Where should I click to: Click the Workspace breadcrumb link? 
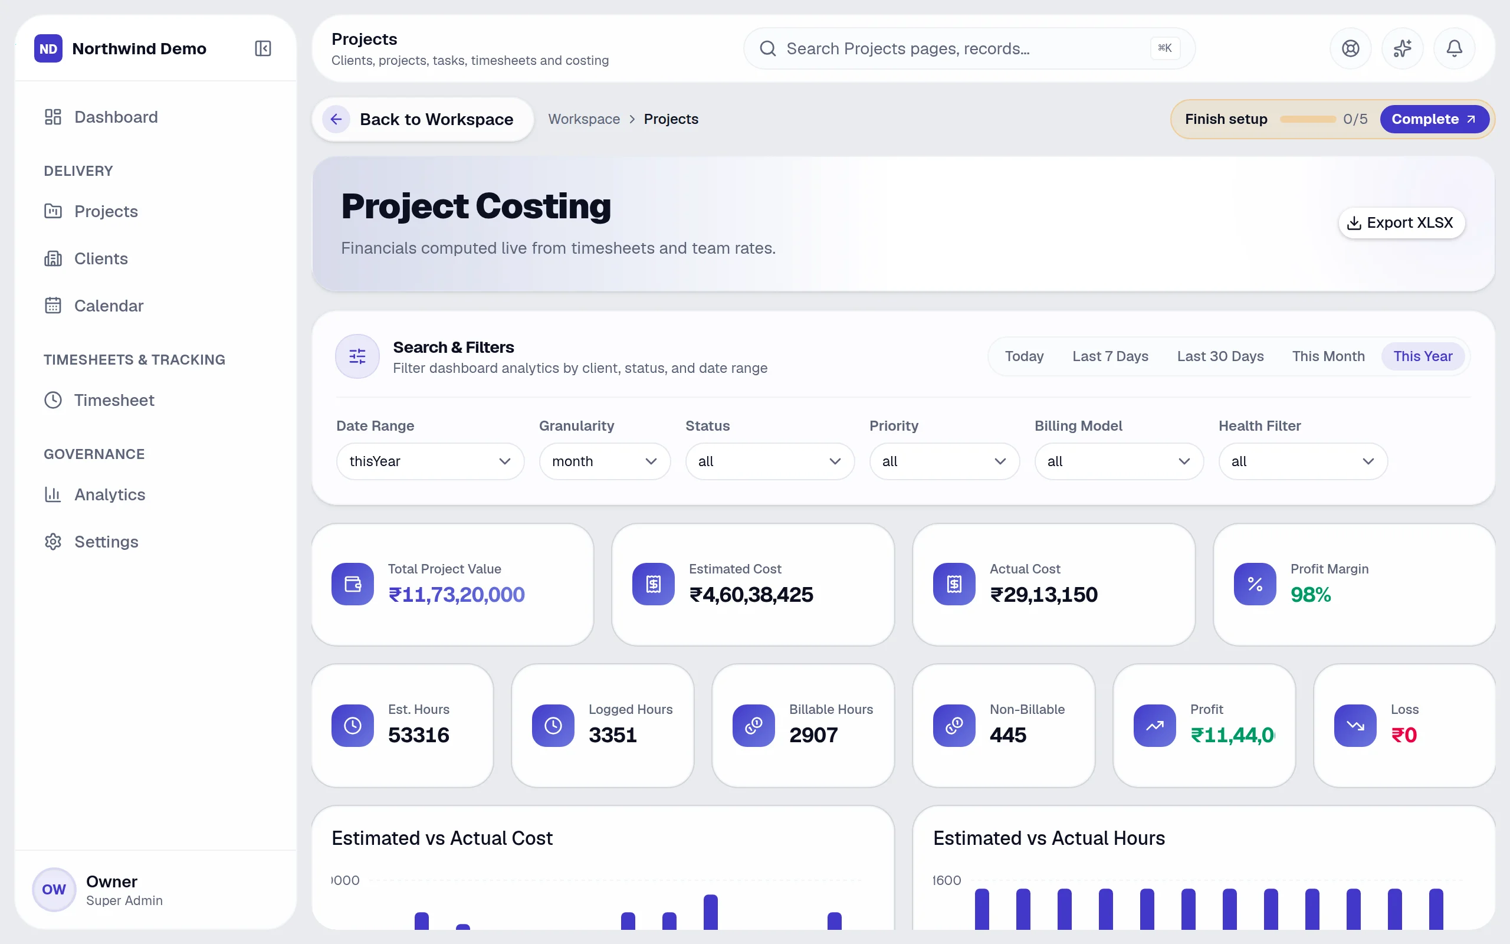584,119
